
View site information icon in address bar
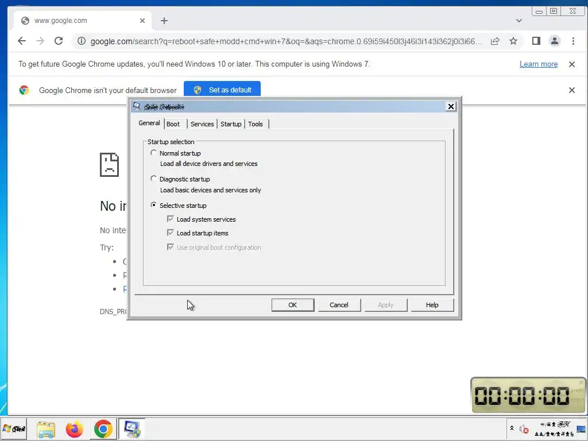(x=82, y=41)
